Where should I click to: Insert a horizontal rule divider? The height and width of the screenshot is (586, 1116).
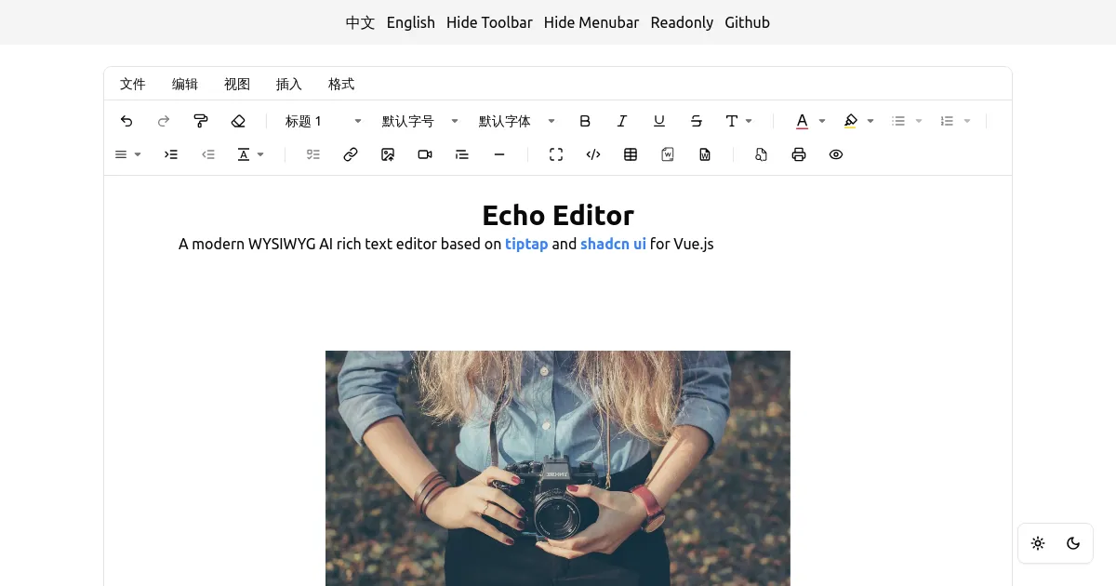(x=499, y=154)
